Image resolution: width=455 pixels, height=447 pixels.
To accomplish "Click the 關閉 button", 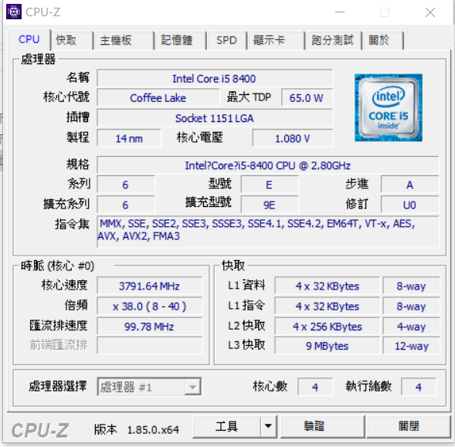I will (409, 426).
